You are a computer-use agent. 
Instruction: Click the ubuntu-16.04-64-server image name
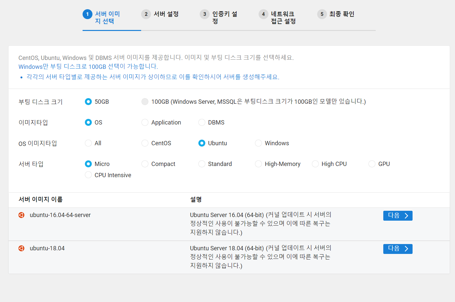(x=60, y=215)
